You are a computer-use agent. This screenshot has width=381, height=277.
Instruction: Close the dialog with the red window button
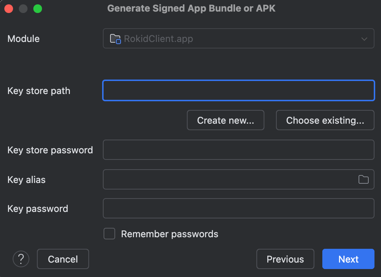[x=9, y=9]
